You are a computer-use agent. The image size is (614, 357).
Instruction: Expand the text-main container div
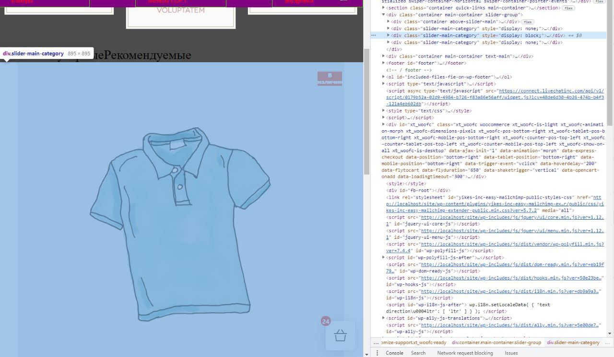click(x=384, y=56)
